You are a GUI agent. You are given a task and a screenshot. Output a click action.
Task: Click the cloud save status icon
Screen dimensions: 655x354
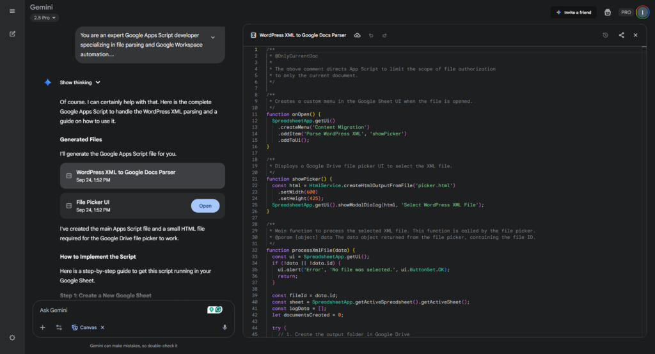pos(357,35)
